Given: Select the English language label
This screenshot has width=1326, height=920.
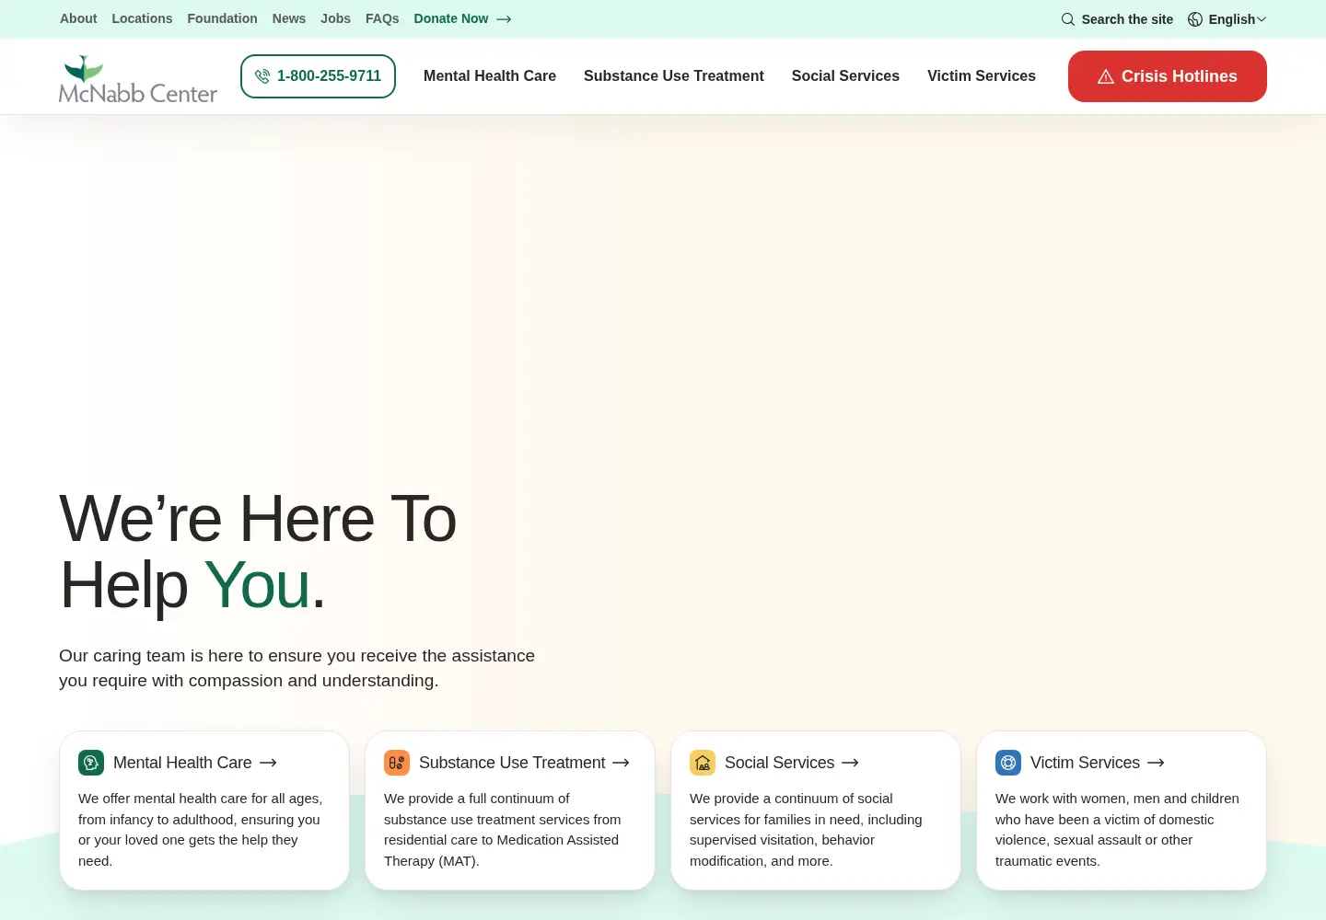Looking at the screenshot, I should [1232, 19].
